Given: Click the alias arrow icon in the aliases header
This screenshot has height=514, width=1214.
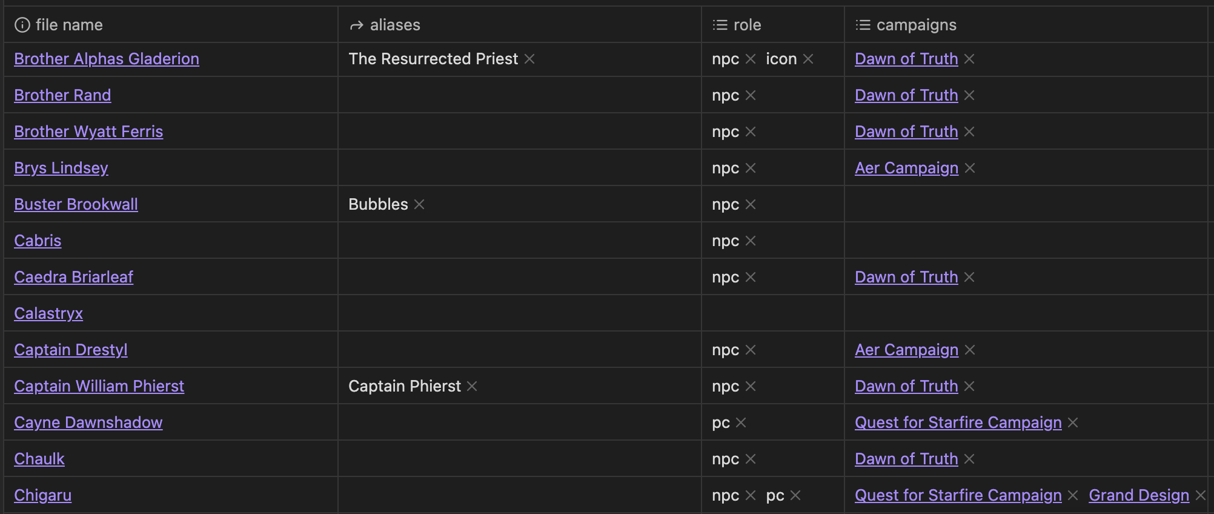Looking at the screenshot, I should pos(355,25).
